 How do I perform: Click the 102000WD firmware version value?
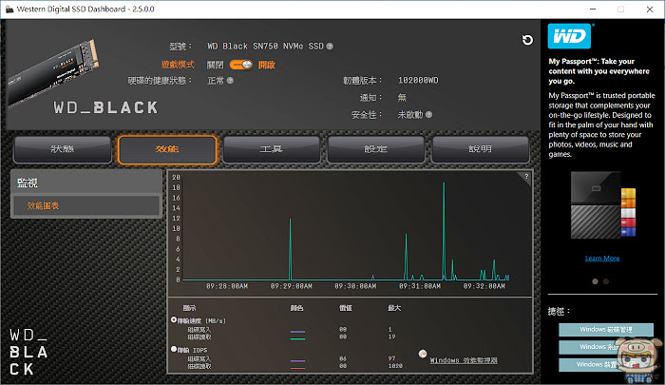(418, 80)
